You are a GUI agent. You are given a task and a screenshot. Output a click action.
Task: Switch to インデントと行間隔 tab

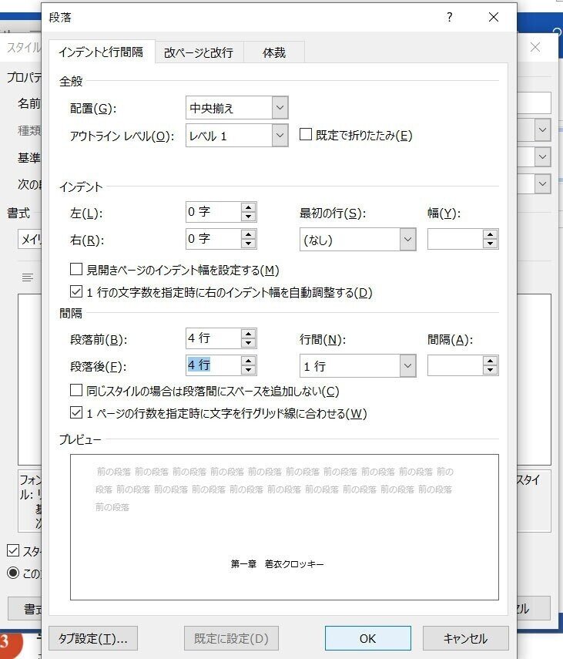coord(101,52)
